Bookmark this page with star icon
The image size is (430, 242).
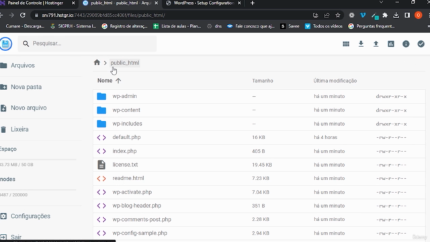click(x=337, y=15)
